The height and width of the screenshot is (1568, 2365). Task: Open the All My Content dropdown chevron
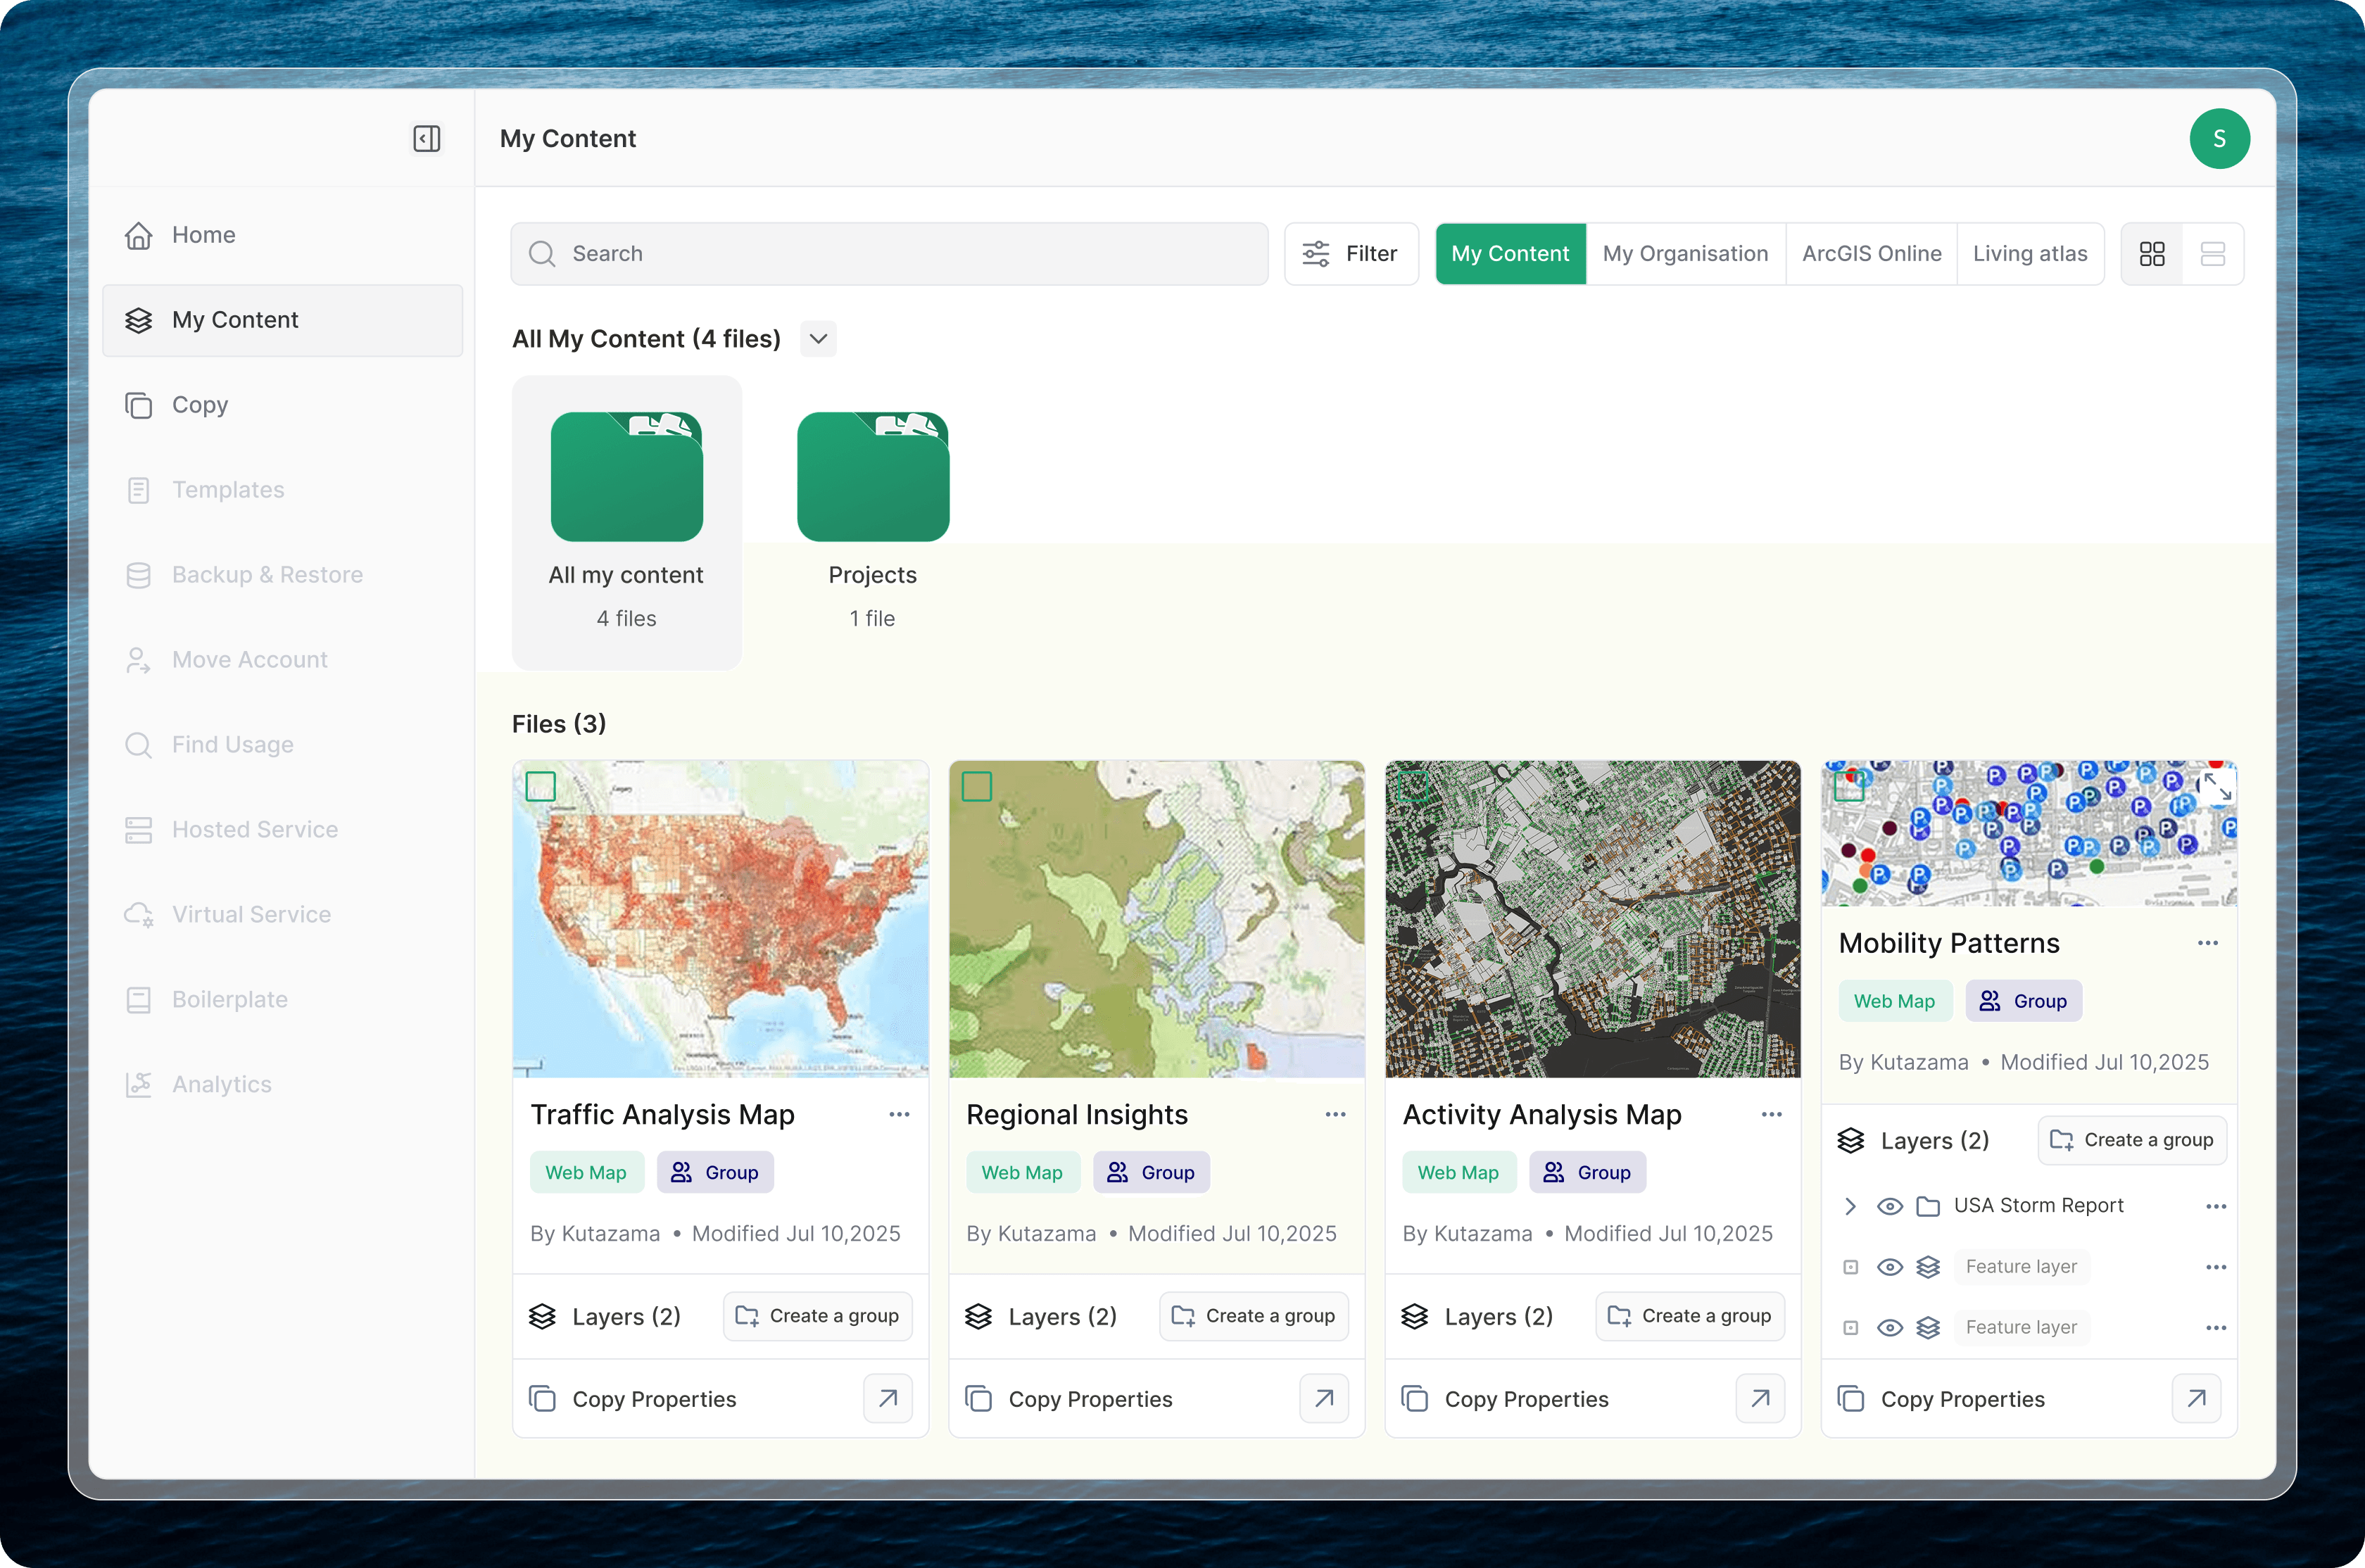818,339
